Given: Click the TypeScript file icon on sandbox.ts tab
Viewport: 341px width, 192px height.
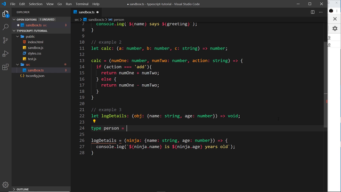Looking at the screenshot, I should pyautogui.click(x=75, y=12).
